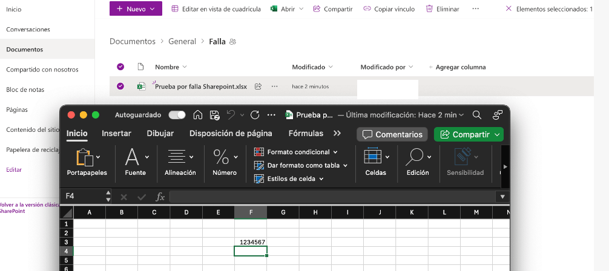Click the Compartir button in SharePoint toolbar

(333, 8)
